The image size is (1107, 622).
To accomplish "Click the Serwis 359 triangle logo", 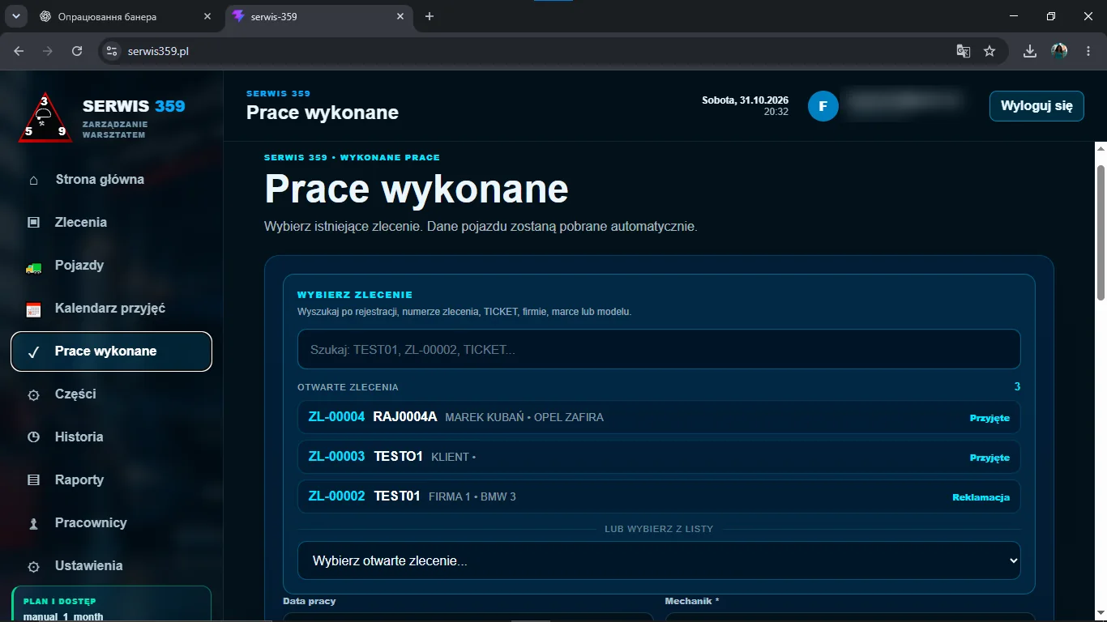I will [x=45, y=117].
